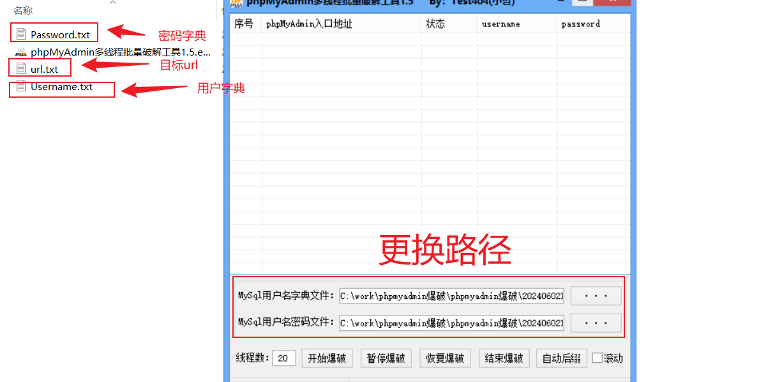This screenshot has height=382, width=768.
Task: Click the MySql用户名密码文件 path field
Action: [451, 323]
